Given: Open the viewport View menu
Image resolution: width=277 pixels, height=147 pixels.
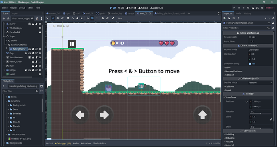Looking at the screenshot, I should (x=120, y=18).
